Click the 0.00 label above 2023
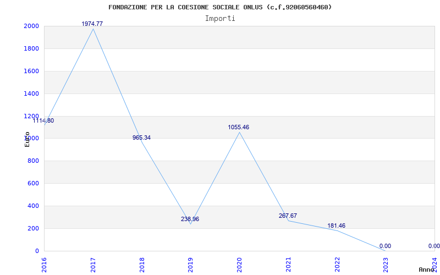 click(x=386, y=246)
